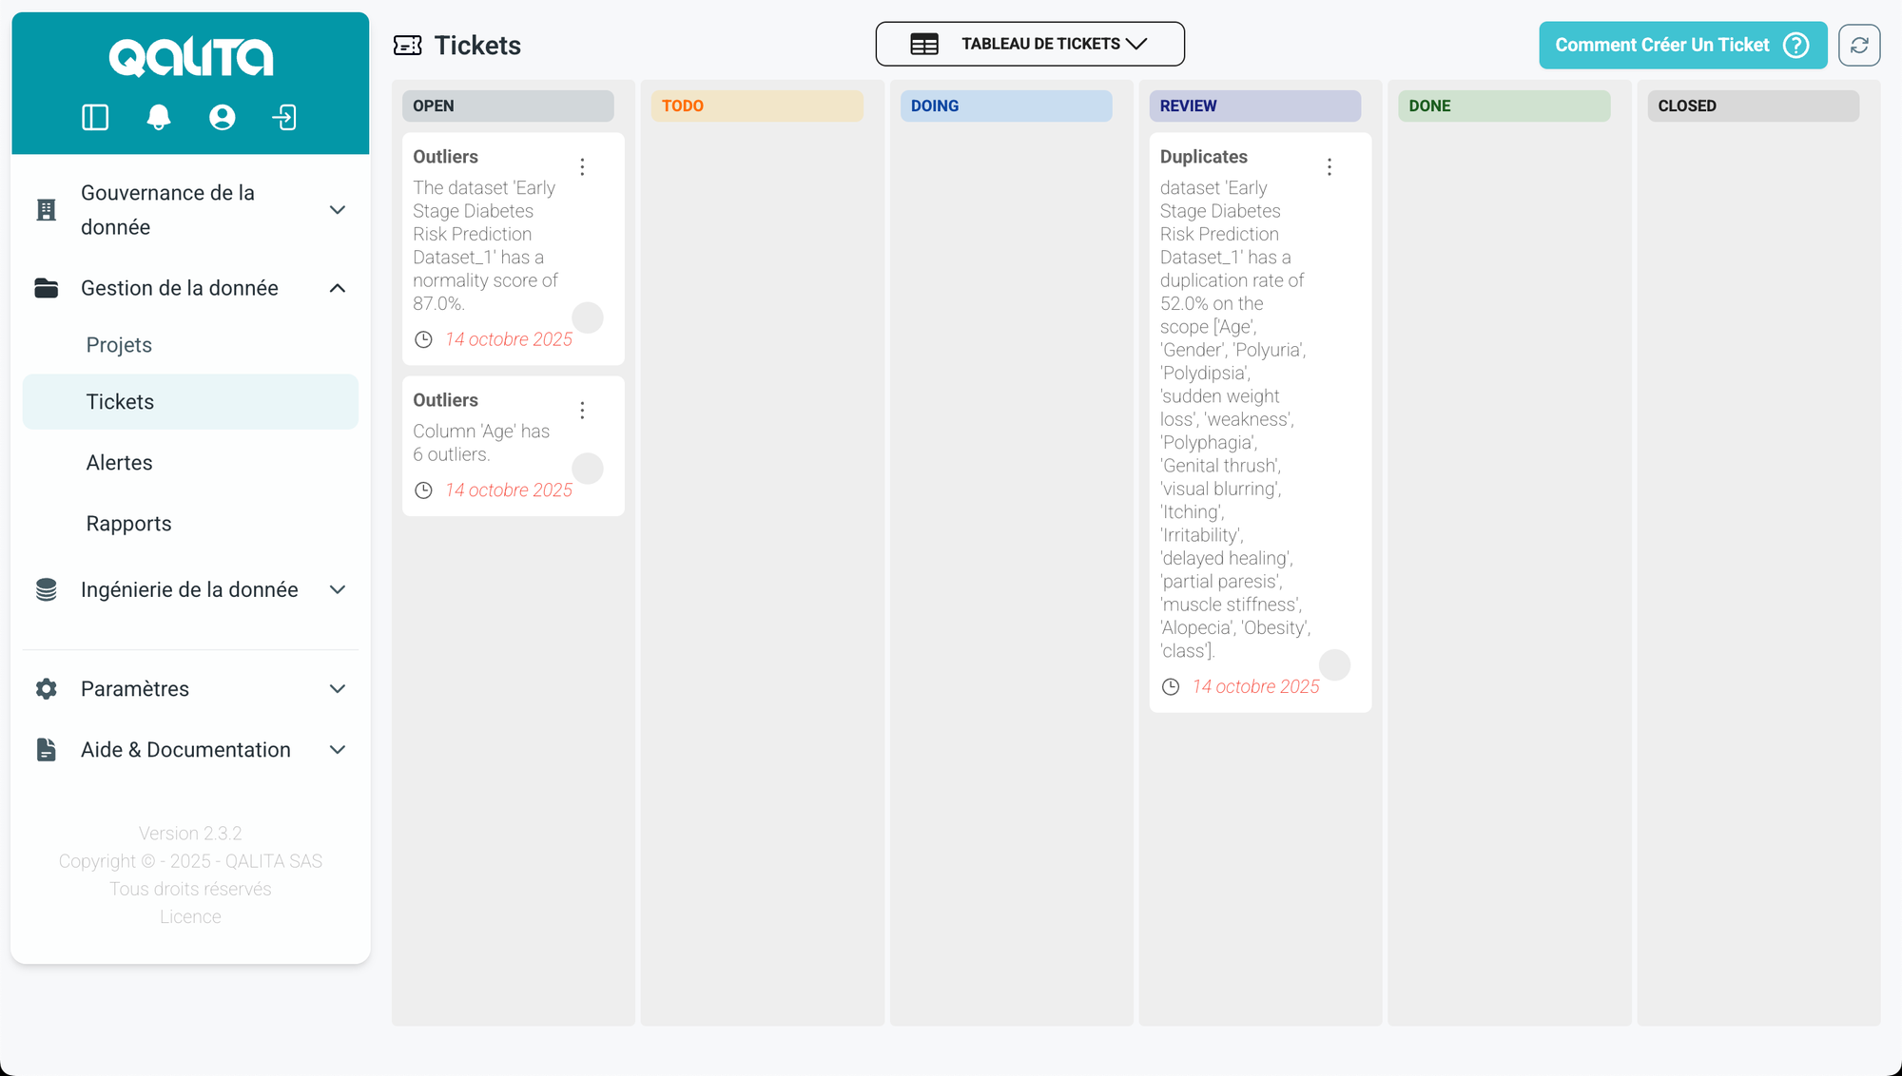Screen dimensions: 1902x1076
Task: Open notifications bell icon
Action: point(159,117)
